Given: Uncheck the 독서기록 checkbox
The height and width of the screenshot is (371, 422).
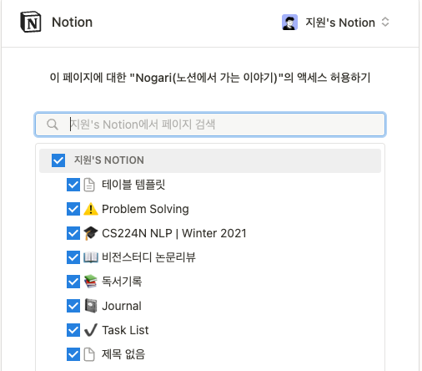Looking at the screenshot, I should (73, 282).
